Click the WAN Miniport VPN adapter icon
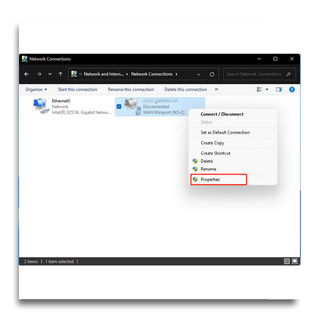 coord(133,107)
